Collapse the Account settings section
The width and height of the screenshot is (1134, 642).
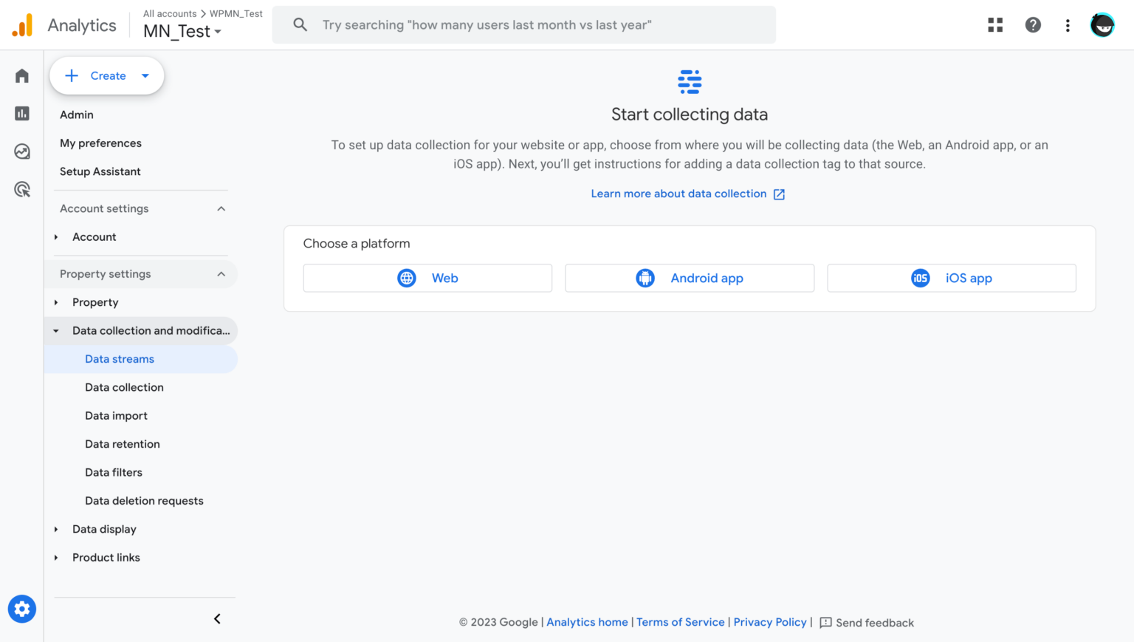tap(221, 208)
